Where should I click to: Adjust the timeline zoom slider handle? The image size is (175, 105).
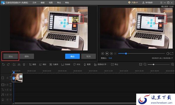154,64
